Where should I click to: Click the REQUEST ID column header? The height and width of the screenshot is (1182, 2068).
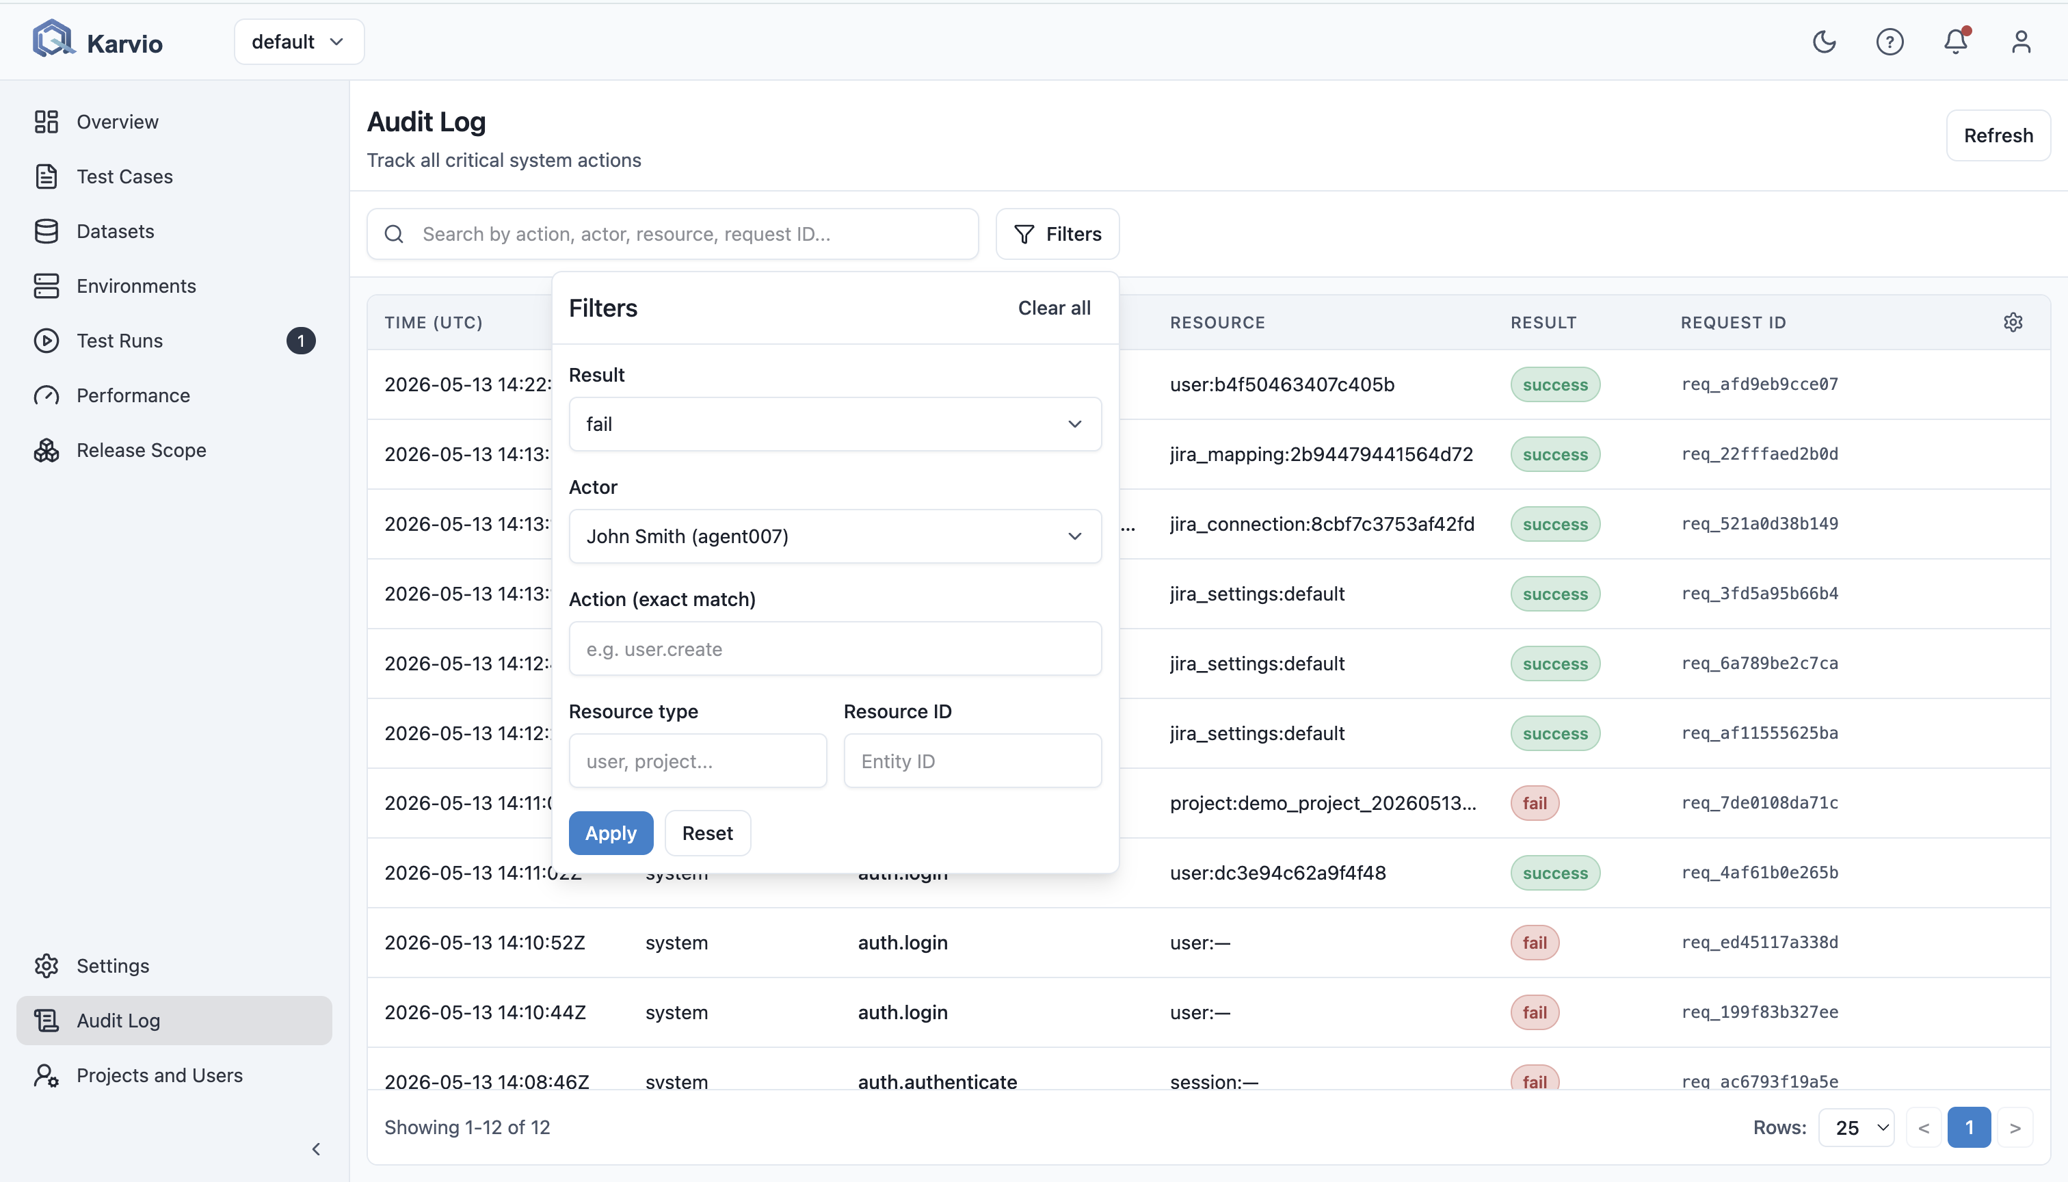(x=1733, y=322)
